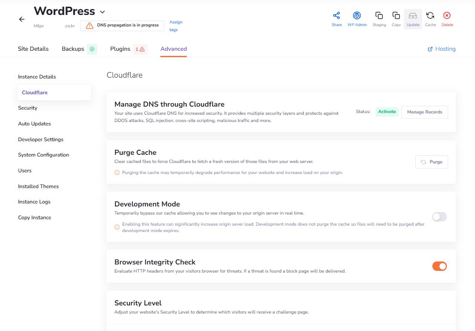Screen dimensions: 475x331
Task: Select Cloudflare in sidebar
Action: pyautogui.click(x=54, y=93)
